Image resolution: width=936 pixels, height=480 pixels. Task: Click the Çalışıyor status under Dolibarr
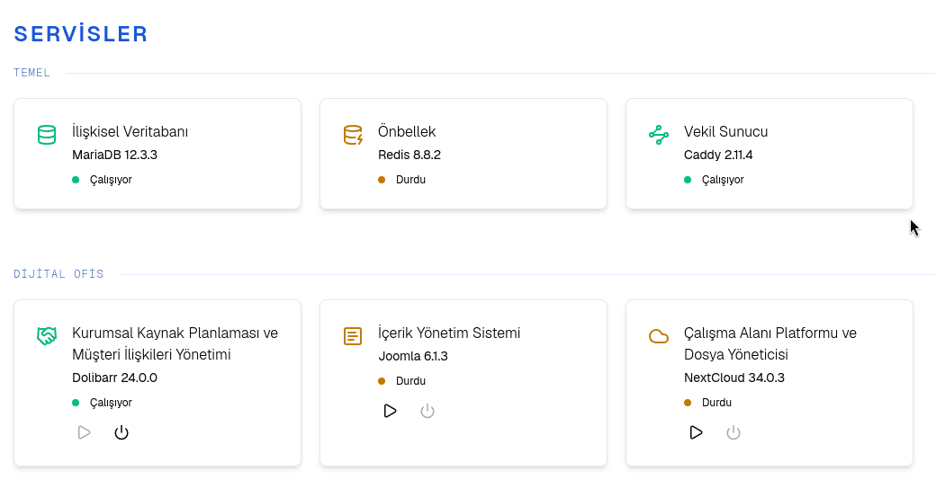[111, 403]
